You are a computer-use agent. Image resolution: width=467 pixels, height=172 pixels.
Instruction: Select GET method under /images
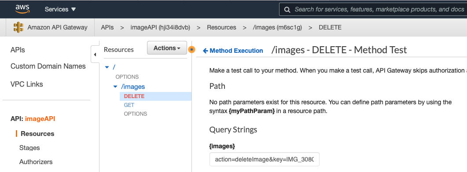[x=129, y=105]
